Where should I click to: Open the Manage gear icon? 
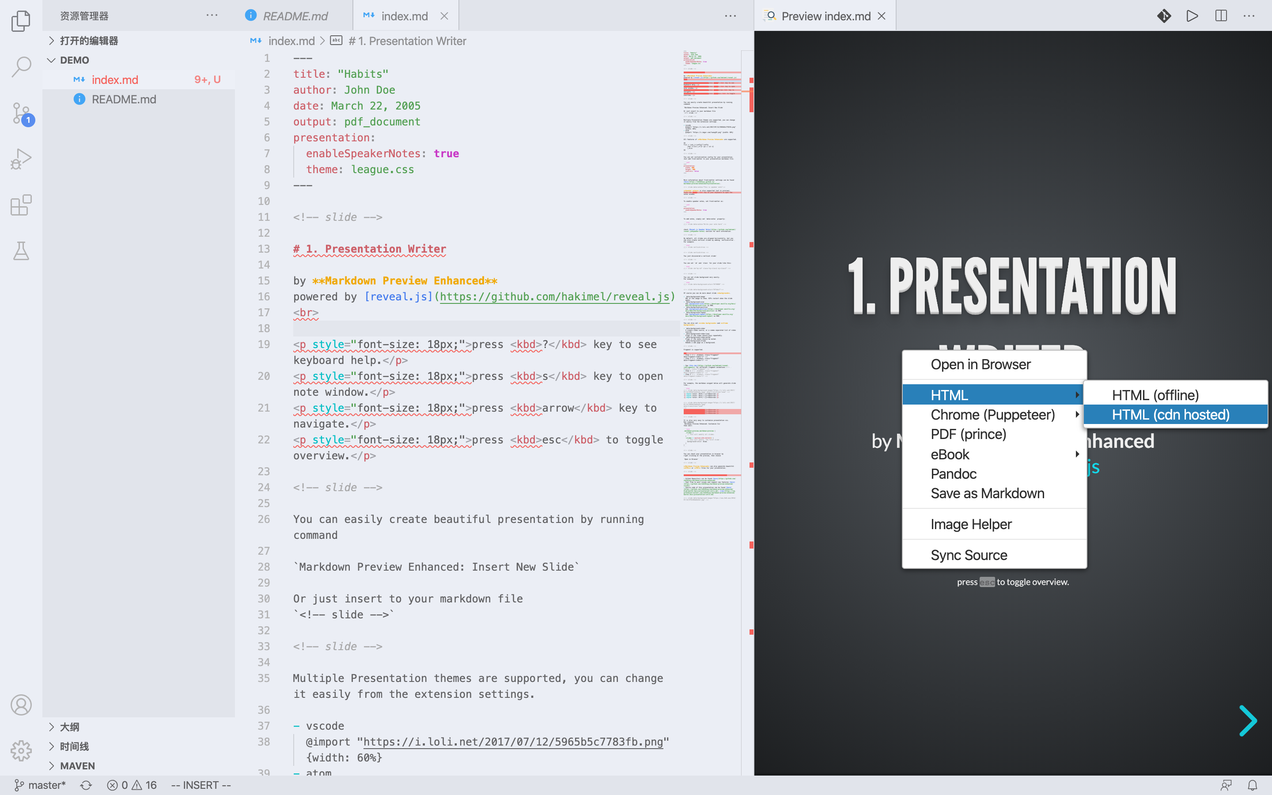click(x=21, y=750)
